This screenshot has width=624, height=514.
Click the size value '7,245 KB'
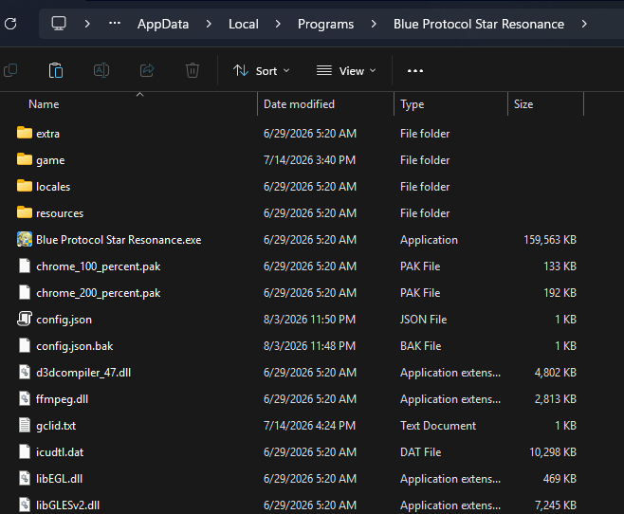click(x=555, y=505)
